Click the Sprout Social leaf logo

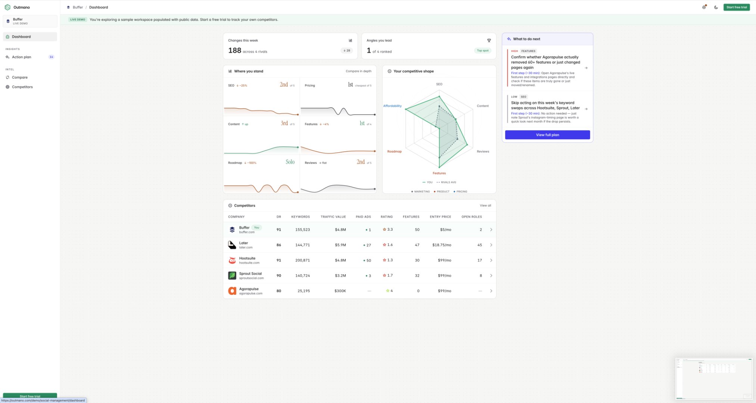(232, 275)
